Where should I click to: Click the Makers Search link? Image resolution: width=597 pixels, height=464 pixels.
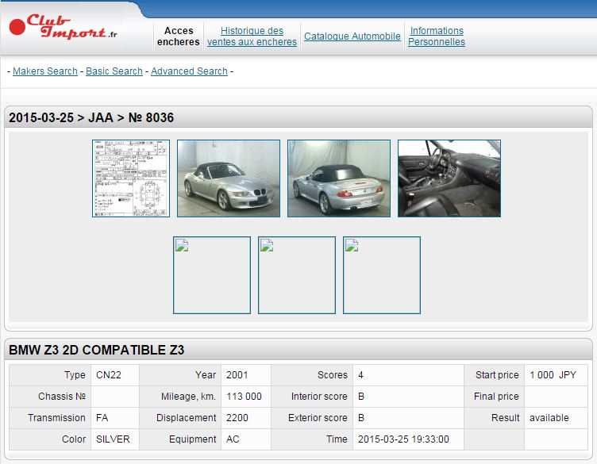pos(45,71)
